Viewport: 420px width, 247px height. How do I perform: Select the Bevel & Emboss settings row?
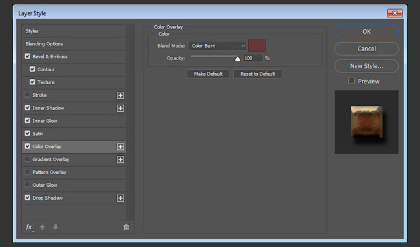74,57
